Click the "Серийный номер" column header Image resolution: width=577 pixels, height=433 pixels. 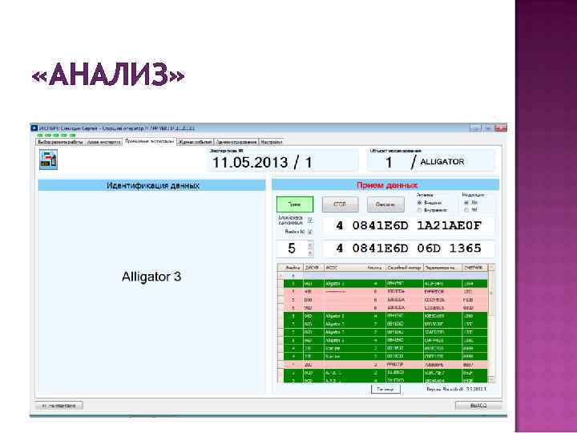(x=404, y=268)
